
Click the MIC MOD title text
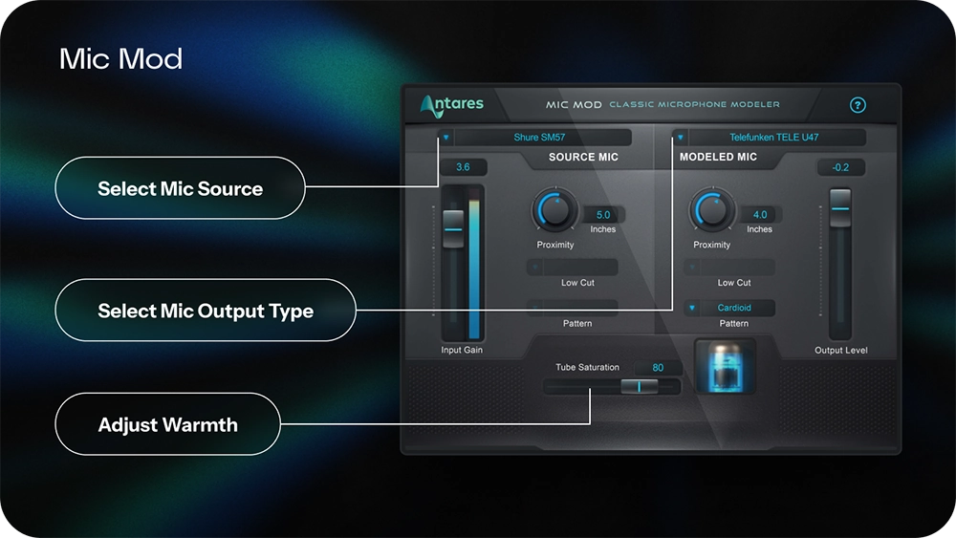[x=574, y=105]
